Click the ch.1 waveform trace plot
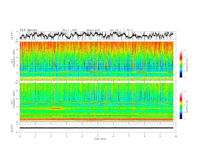This screenshot has height=153, width=198. (96, 35)
